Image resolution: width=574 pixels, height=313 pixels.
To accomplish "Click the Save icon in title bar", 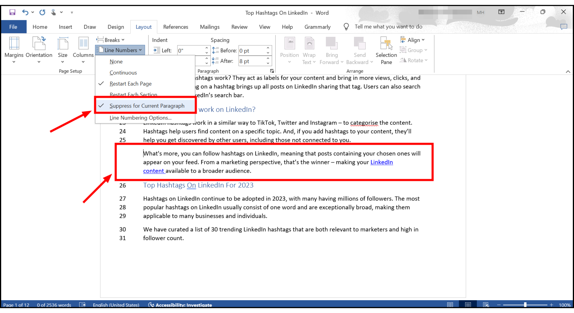I will tap(12, 12).
